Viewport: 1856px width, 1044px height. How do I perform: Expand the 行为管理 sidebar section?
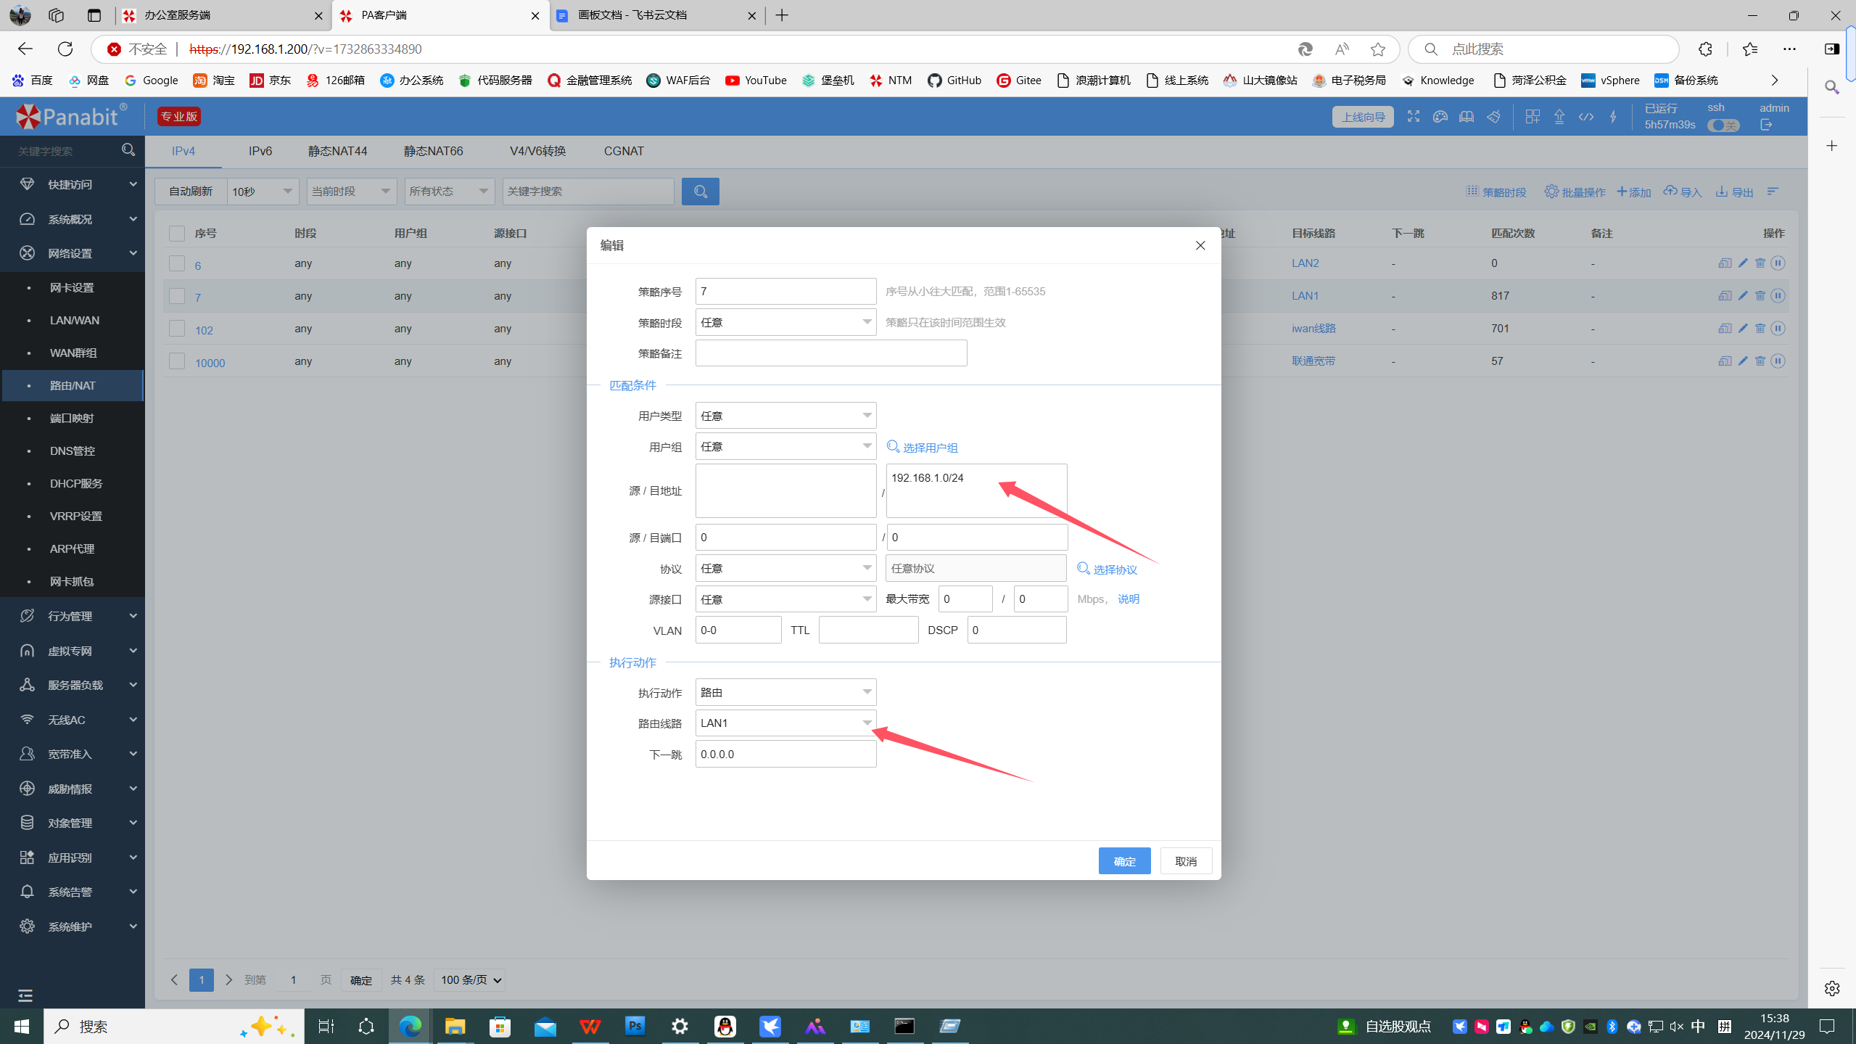pos(73,615)
